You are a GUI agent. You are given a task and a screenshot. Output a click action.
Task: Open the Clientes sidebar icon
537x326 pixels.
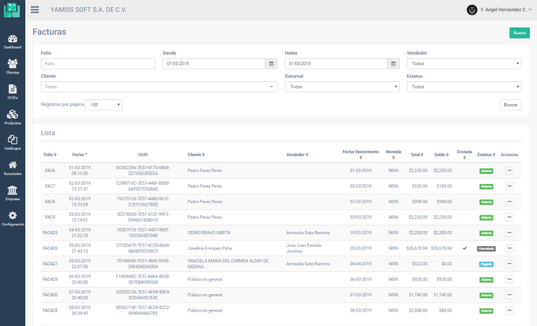point(12,65)
